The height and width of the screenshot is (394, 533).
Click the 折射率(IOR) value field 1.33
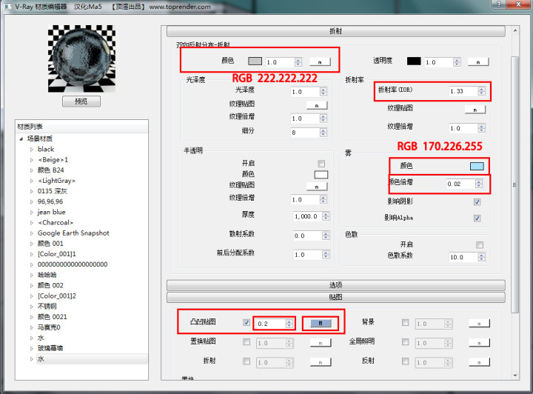(x=463, y=91)
